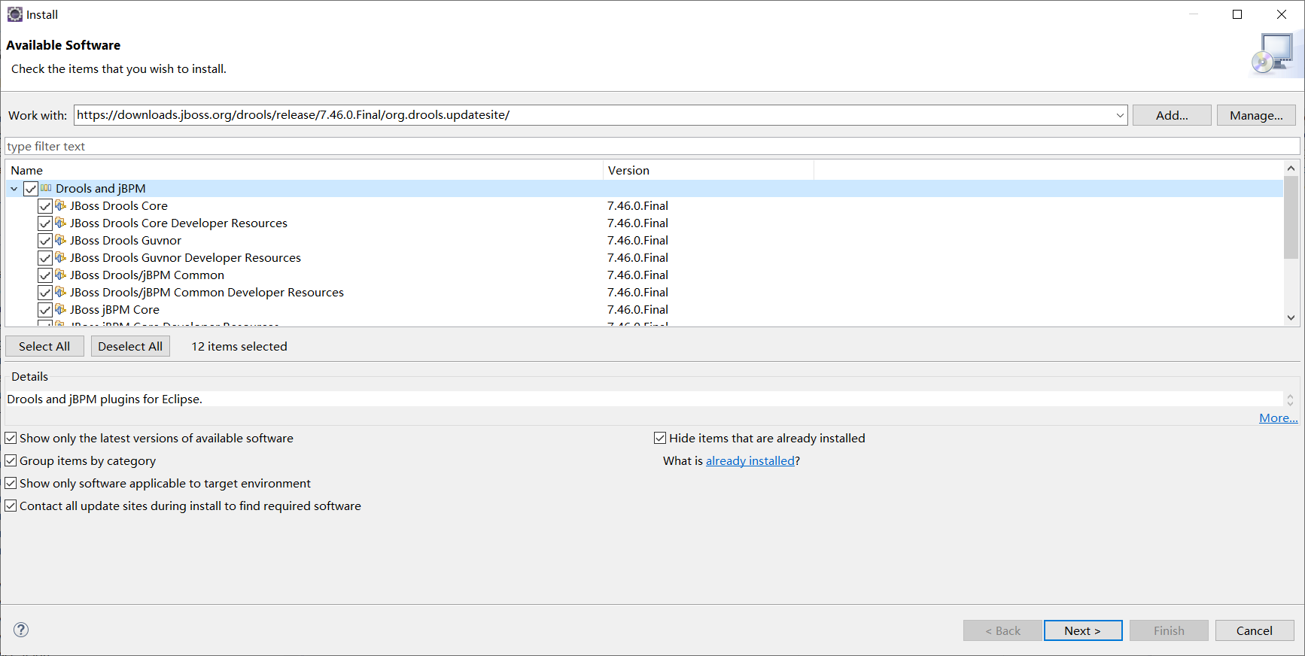Click the 12 items selected label
Image resolution: width=1305 pixels, height=656 pixels.
[x=239, y=346]
